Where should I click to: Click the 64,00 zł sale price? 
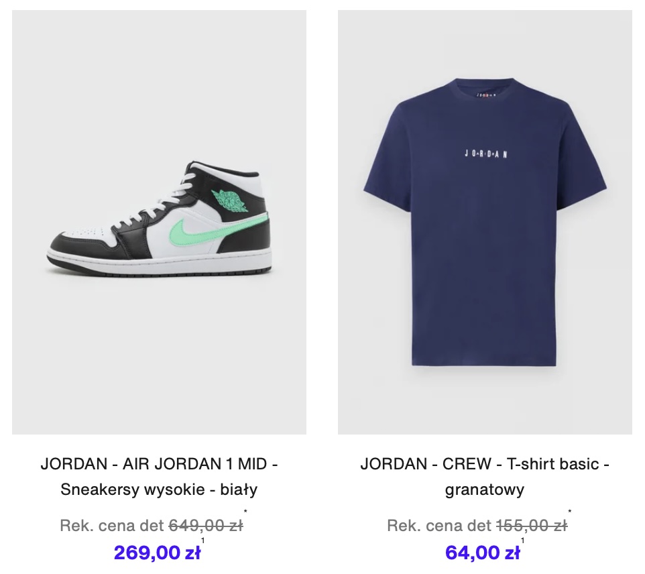click(x=483, y=553)
